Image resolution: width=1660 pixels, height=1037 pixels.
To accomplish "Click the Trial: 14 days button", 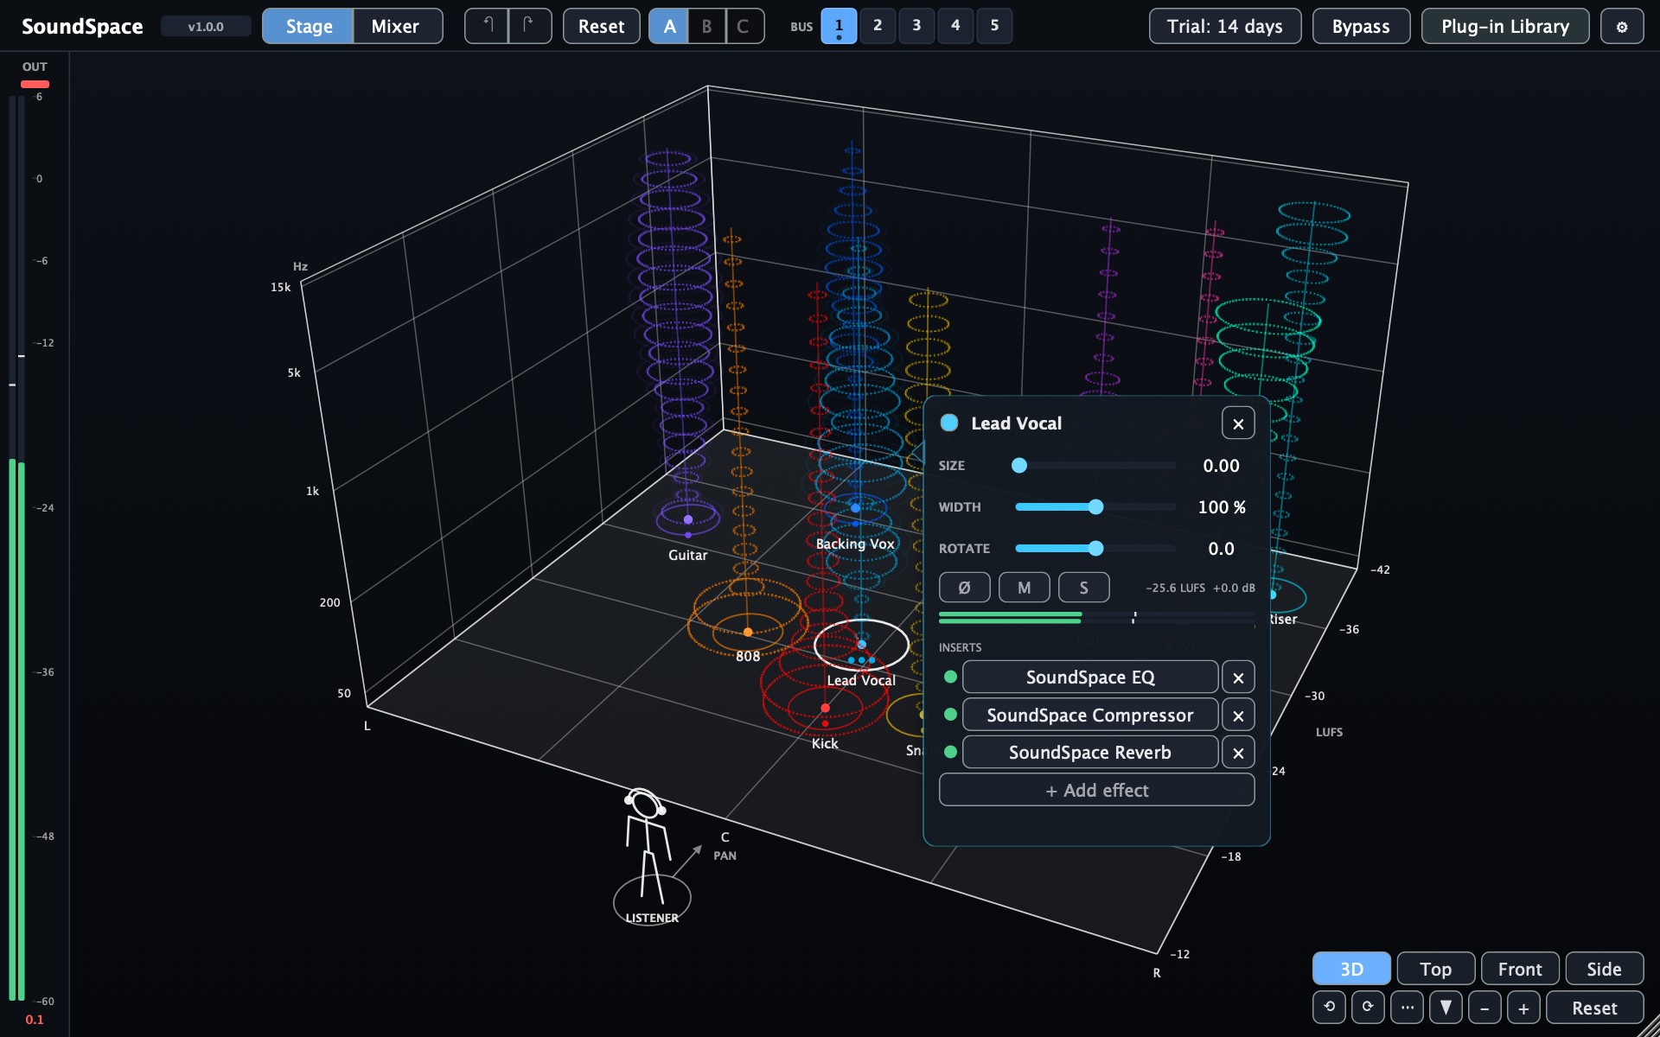I will pyautogui.click(x=1225, y=26).
